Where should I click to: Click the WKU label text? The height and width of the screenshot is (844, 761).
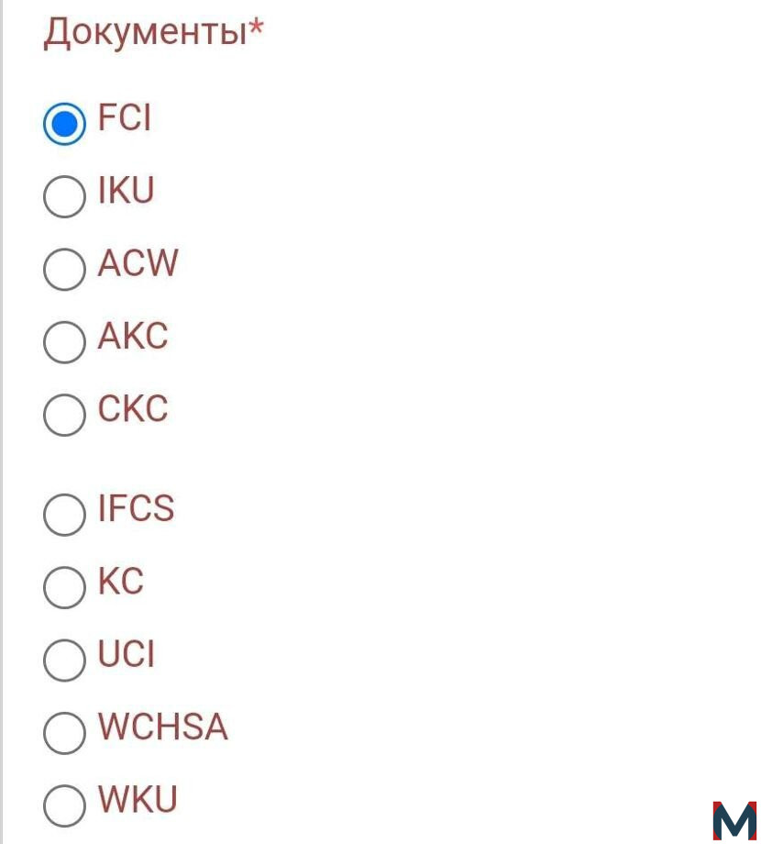click(x=138, y=799)
